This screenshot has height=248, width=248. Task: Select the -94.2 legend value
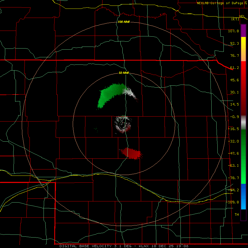pyautogui.click(x=233, y=190)
